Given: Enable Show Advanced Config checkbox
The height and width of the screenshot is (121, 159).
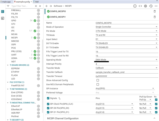Looking at the screenshot, I should click(x=98, y=80).
